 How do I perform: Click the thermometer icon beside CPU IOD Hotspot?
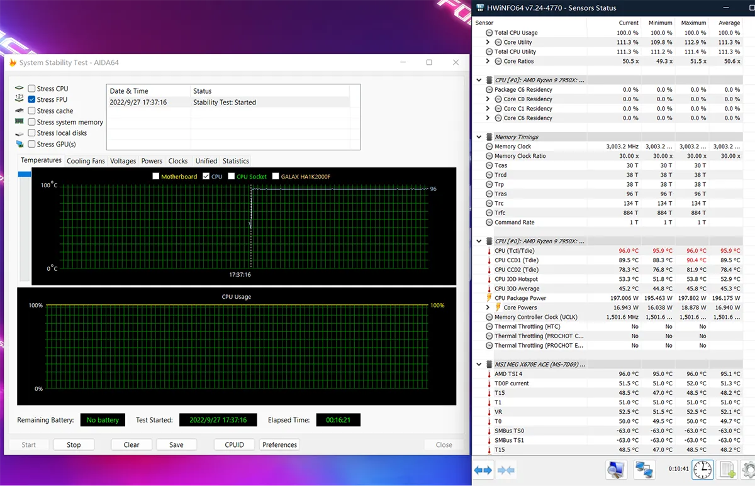489,279
